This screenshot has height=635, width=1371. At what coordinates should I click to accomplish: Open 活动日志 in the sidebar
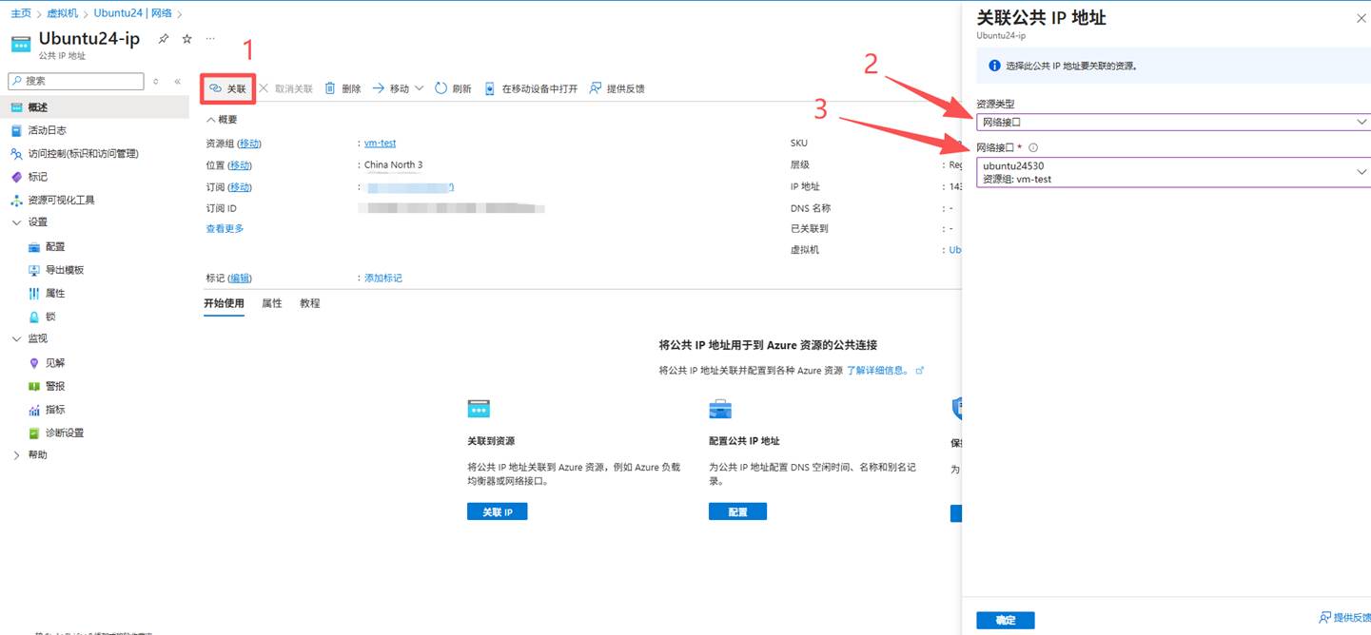click(47, 130)
